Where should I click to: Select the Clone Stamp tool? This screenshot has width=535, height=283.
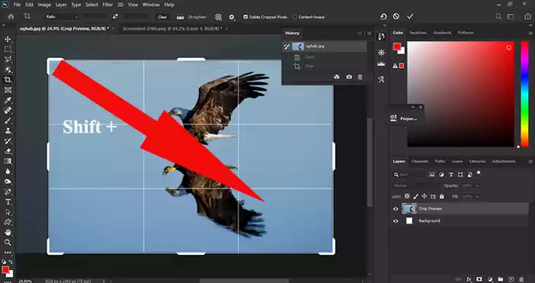tap(8, 130)
